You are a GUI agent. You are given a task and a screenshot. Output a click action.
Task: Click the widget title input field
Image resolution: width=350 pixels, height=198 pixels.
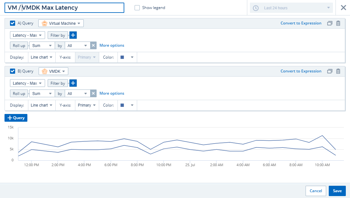64,8
